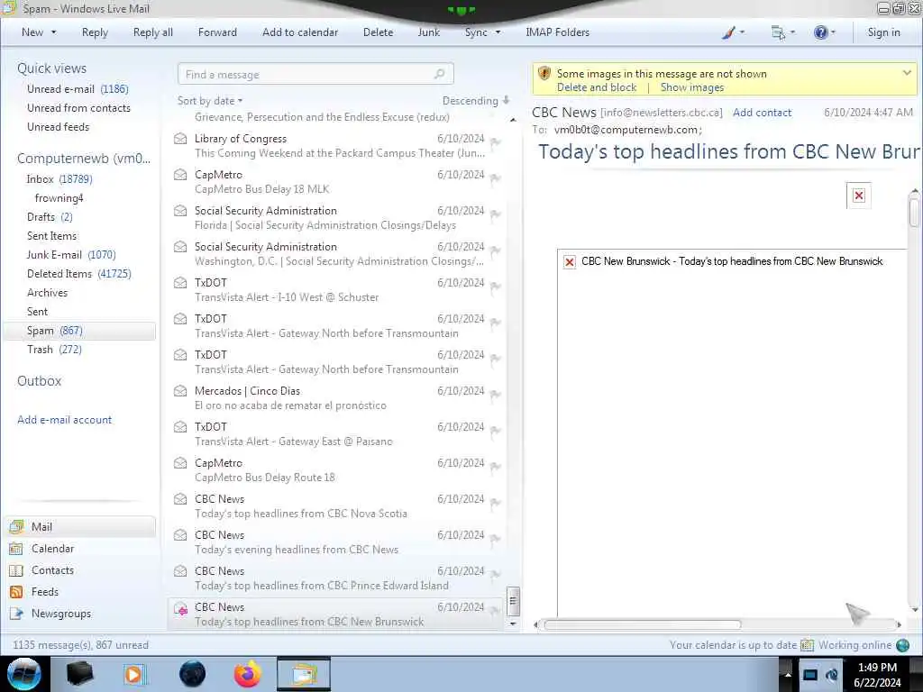923x692 pixels.
Task: Click the message list vertical scrollbar thumb
Action: pos(513,601)
